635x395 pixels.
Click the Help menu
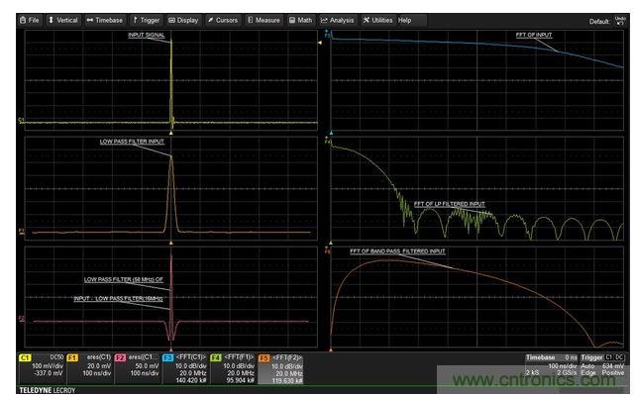click(x=405, y=20)
